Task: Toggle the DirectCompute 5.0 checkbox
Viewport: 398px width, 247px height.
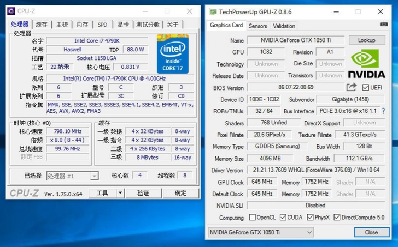Action: tap(337, 218)
